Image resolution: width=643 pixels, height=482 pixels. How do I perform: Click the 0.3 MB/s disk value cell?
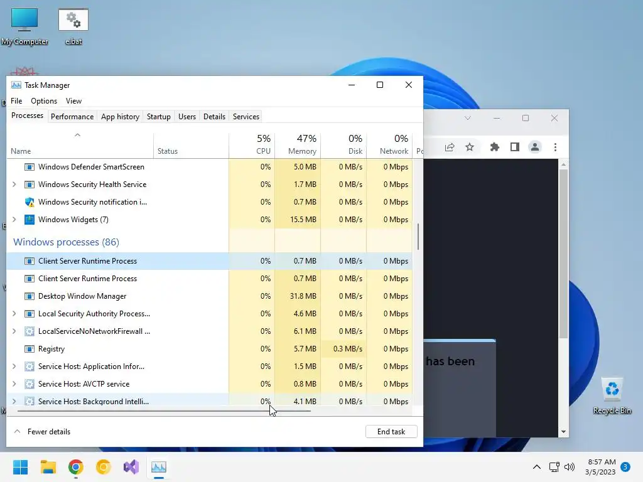click(x=343, y=349)
